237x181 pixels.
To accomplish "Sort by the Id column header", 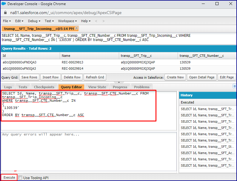I will coord(30,56).
